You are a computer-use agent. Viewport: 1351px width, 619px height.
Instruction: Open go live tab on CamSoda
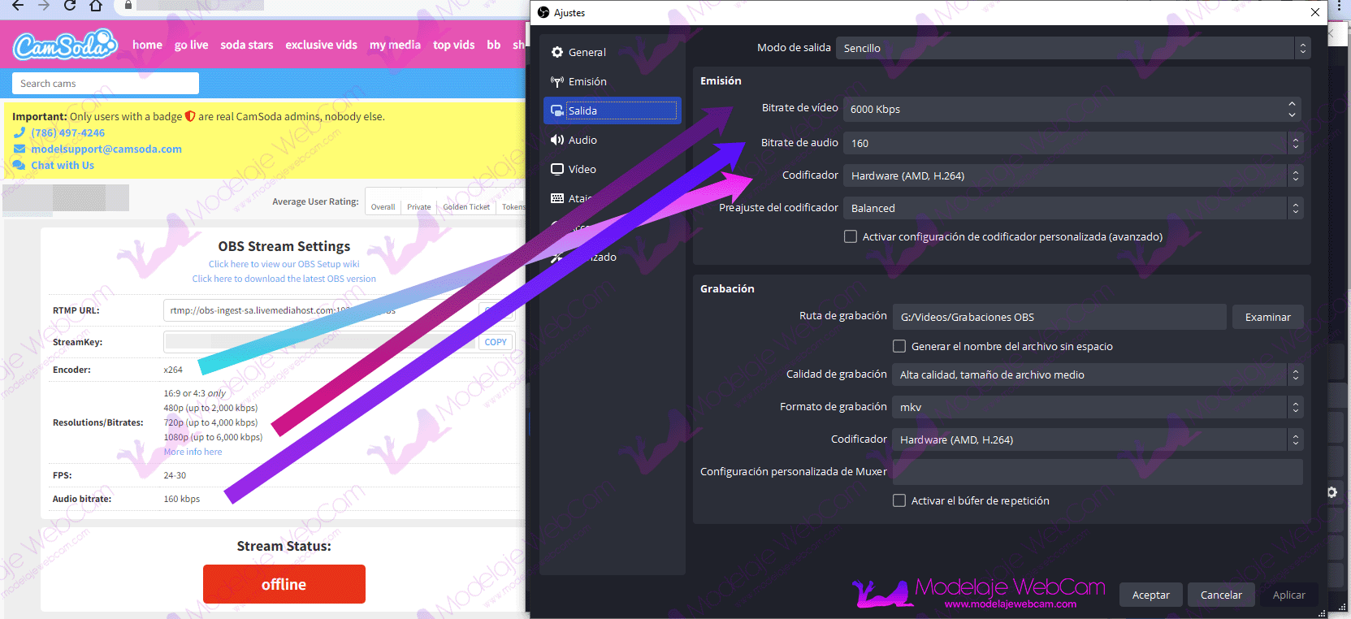pos(191,45)
